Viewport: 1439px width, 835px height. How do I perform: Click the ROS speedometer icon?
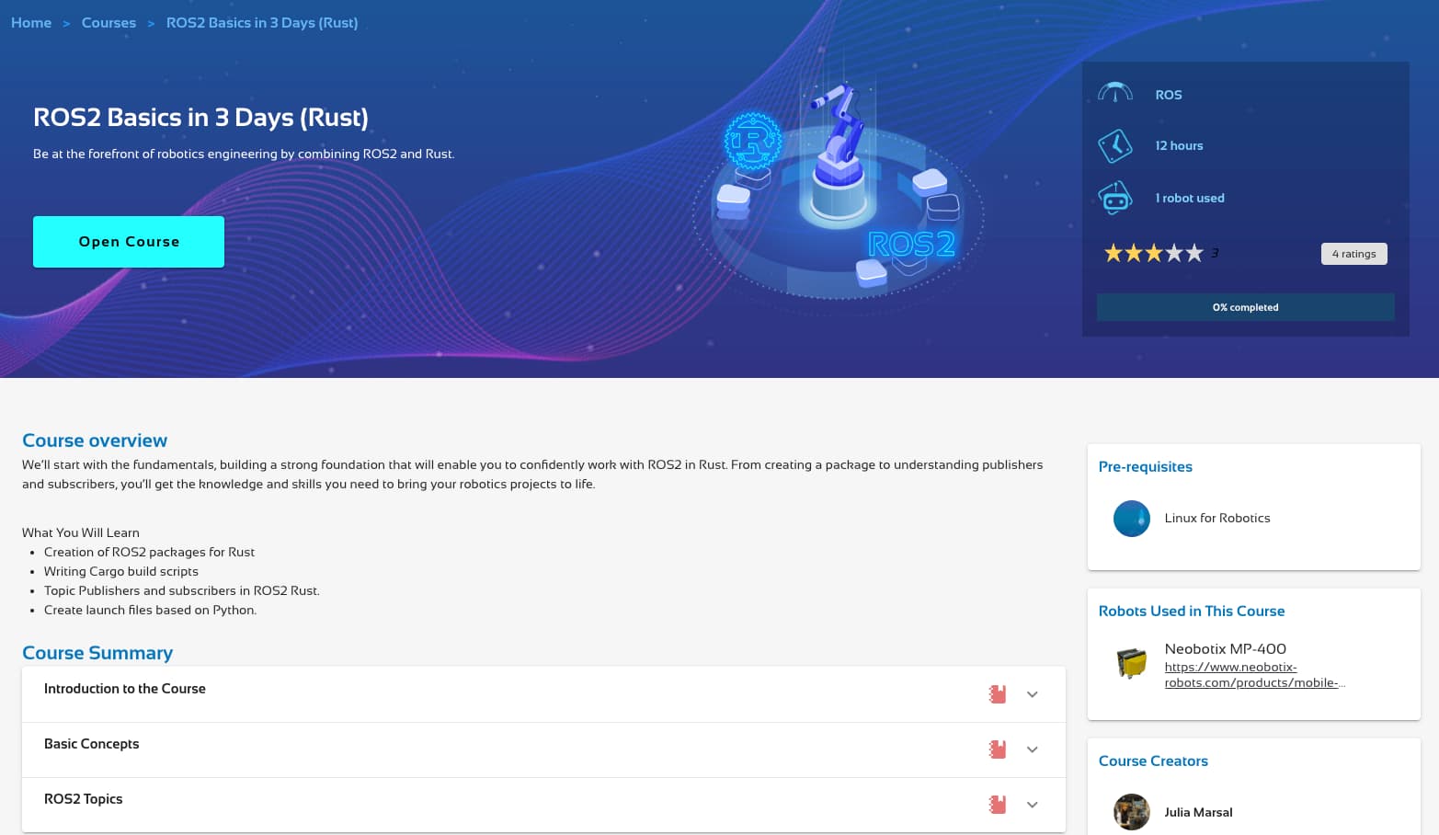(1115, 93)
